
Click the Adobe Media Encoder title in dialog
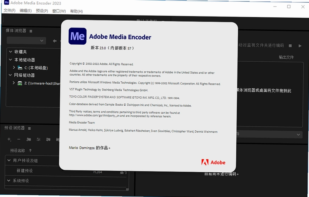click(x=120, y=37)
